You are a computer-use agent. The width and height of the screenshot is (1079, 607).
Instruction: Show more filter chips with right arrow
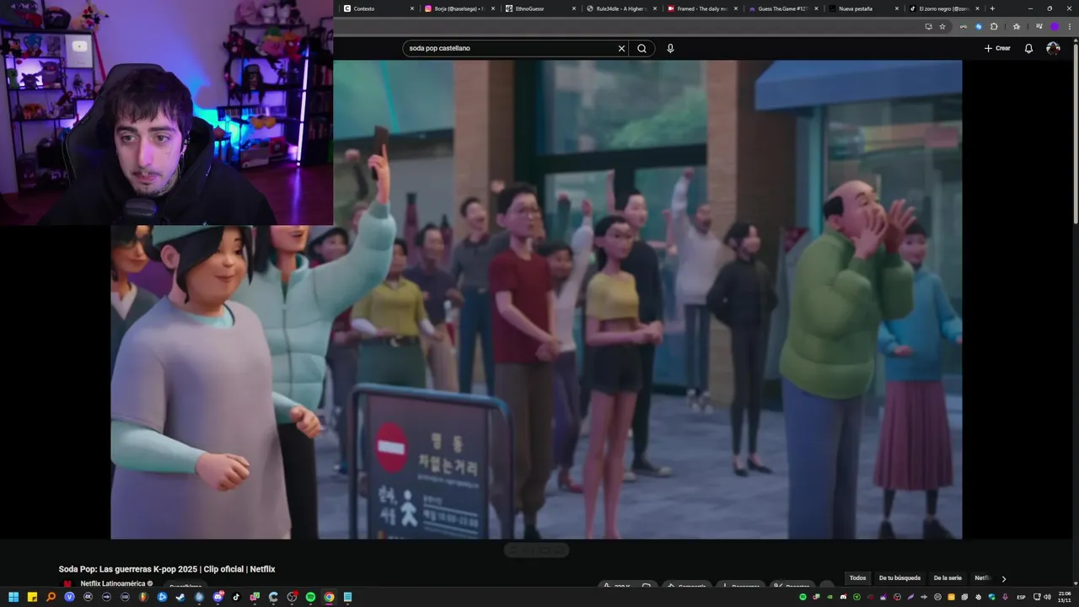click(x=1003, y=578)
